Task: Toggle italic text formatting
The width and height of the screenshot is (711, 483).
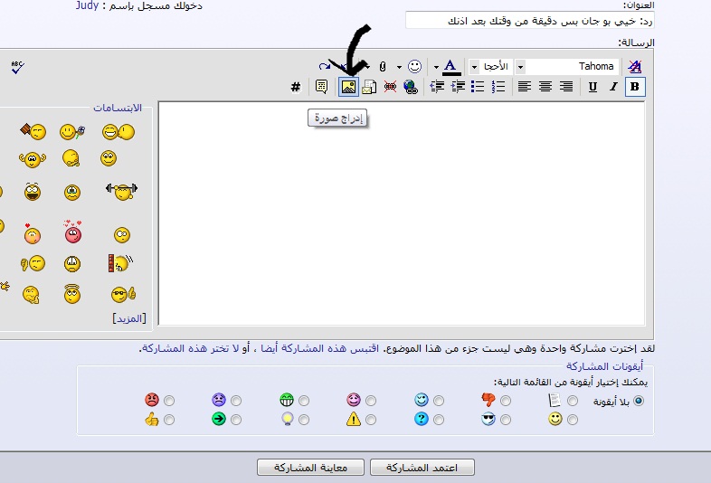Action: [613, 87]
